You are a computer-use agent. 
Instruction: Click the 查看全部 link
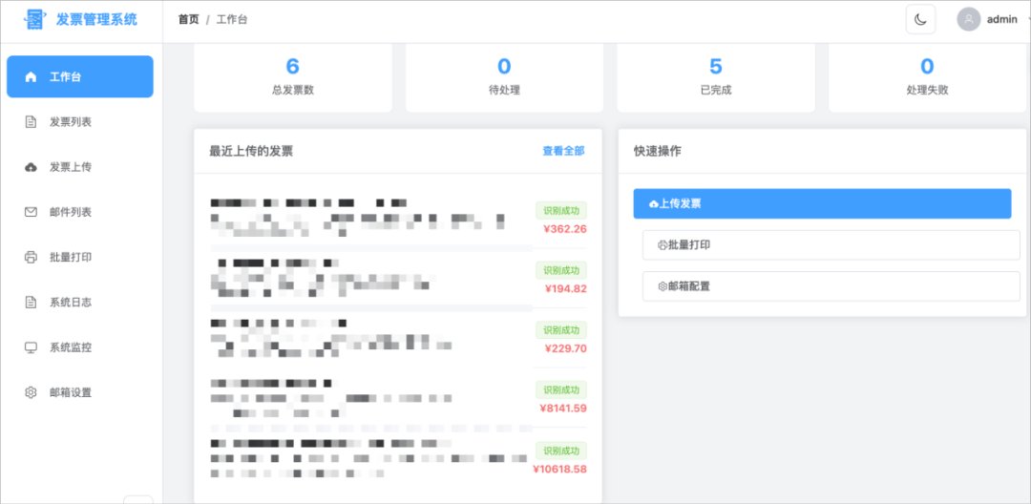coord(563,151)
